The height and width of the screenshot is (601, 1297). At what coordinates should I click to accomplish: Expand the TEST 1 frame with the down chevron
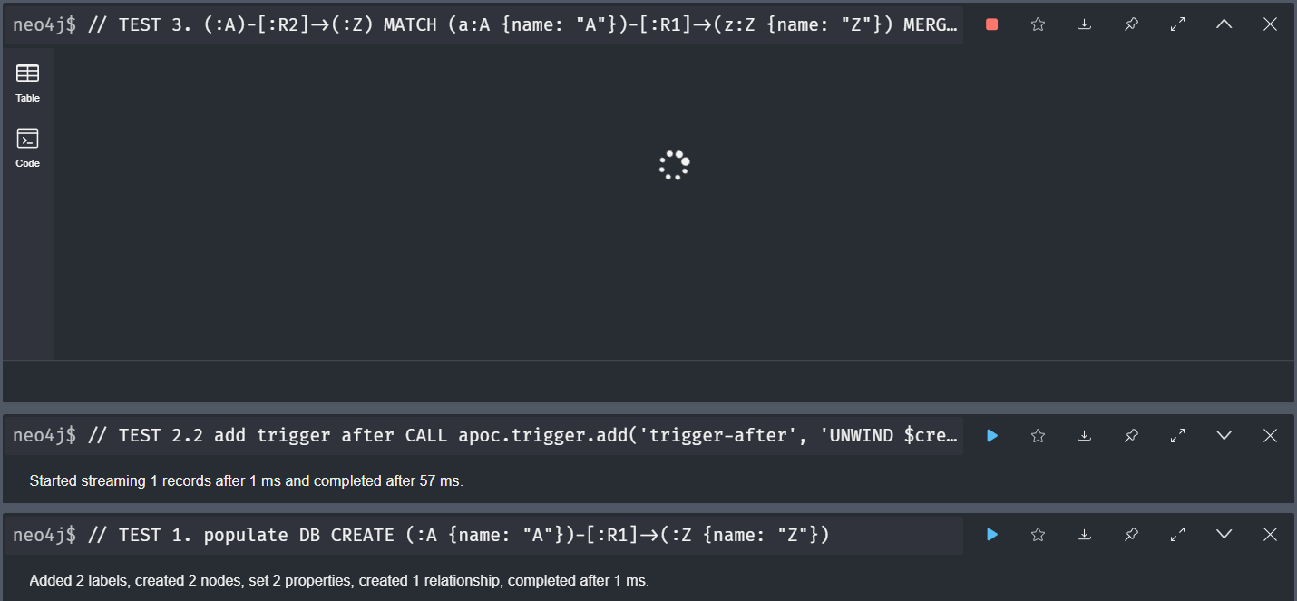[1224, 535]
